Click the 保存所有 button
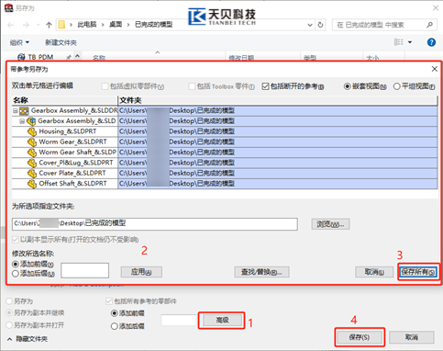This screenshot has width=443, height=351. [418, 272]
